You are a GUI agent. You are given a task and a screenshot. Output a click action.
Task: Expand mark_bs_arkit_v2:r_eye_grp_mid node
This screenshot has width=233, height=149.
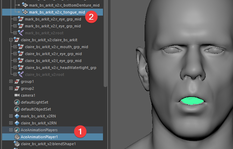(15, 19)
